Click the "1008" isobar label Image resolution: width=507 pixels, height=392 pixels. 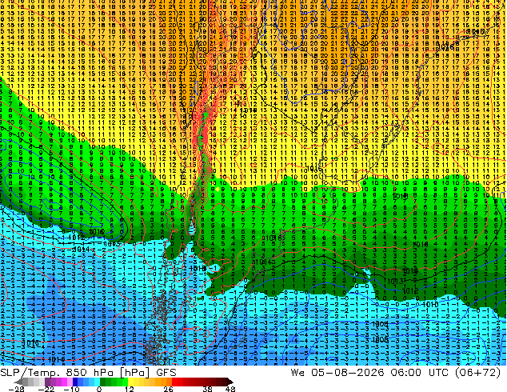coord(381,324)
